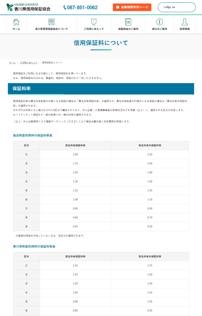The height and width of the screenshot is (316, 202).
Task: Open 金融機関専用ページ button
Action: click(132, 7)
